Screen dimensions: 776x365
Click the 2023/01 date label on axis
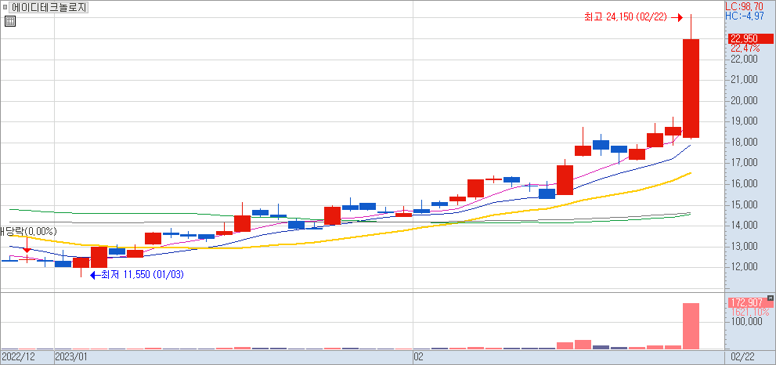pos(70,357)
